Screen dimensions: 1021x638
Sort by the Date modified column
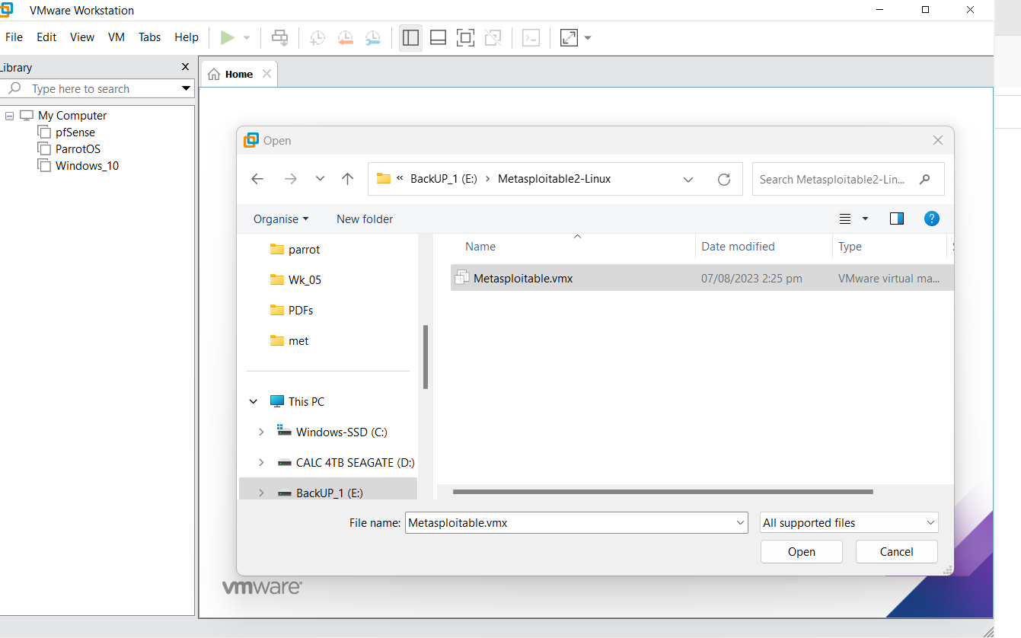click(738, 247)
